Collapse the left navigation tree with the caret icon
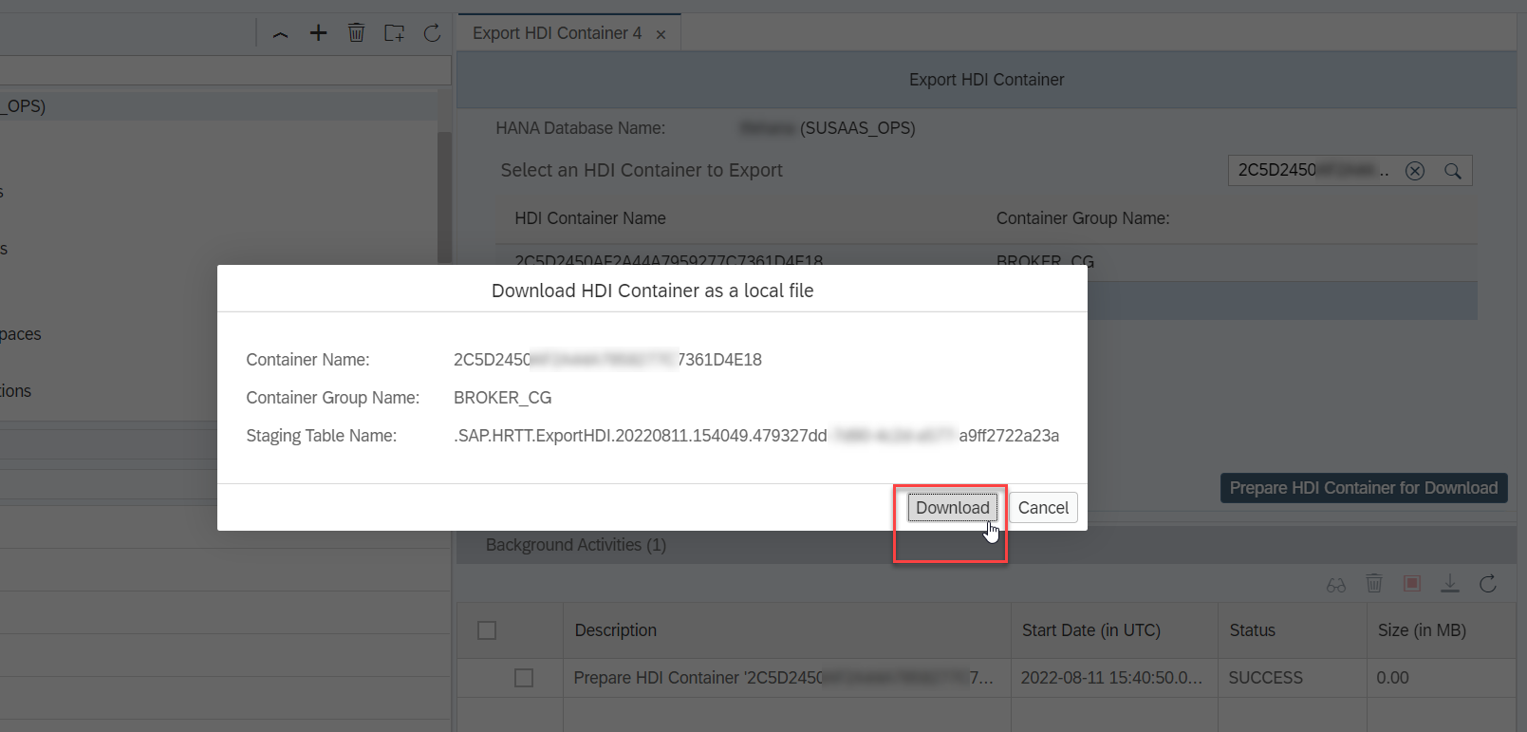This screenshot has width=1527, height=732. [280, 34]
